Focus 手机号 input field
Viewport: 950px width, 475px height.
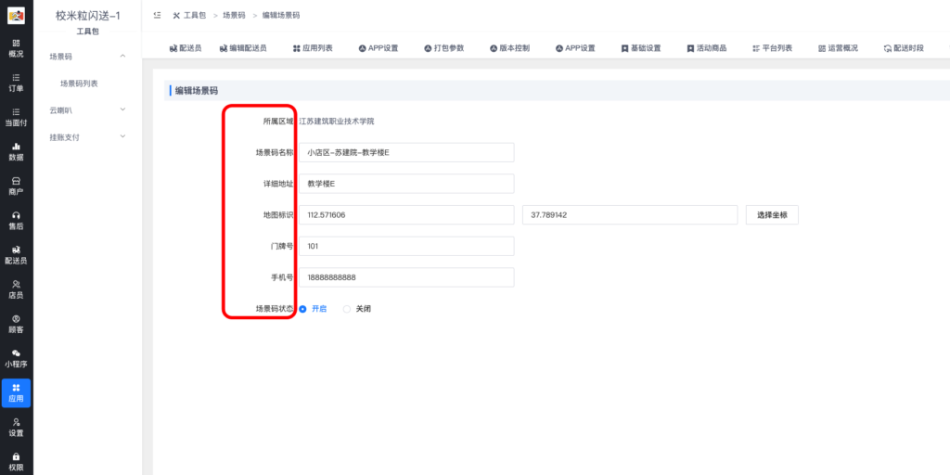pos(406,277)
